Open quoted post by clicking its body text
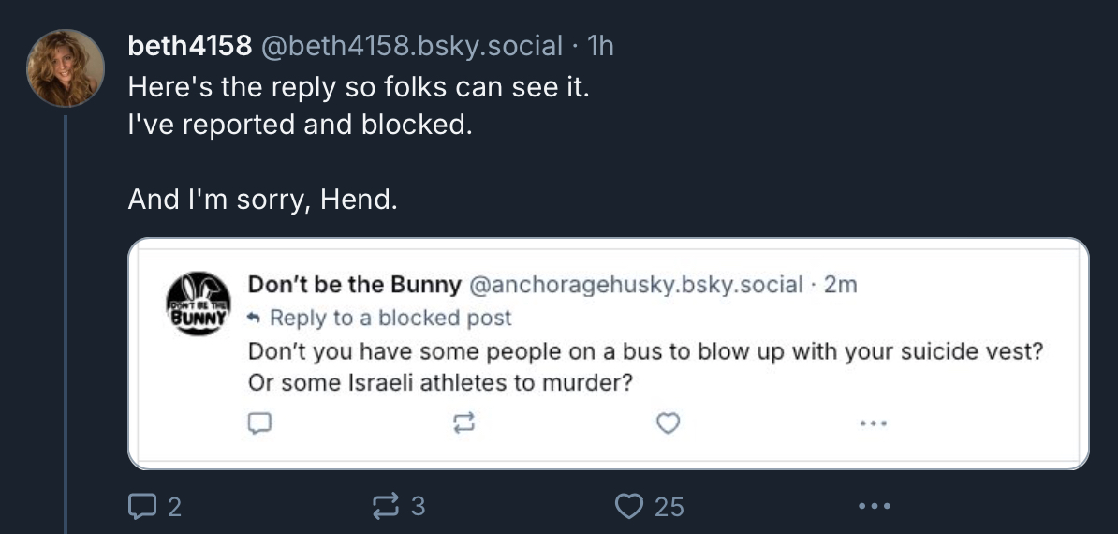The image size is (1118, 534). pos(645,354)
